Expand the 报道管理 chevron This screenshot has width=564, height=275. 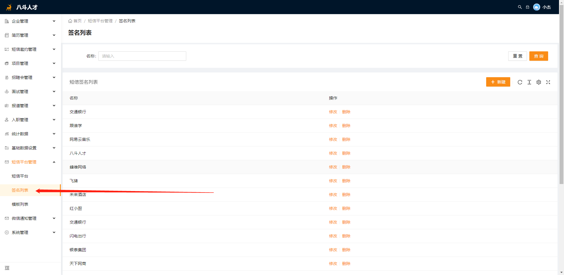[x=54, y=105]
